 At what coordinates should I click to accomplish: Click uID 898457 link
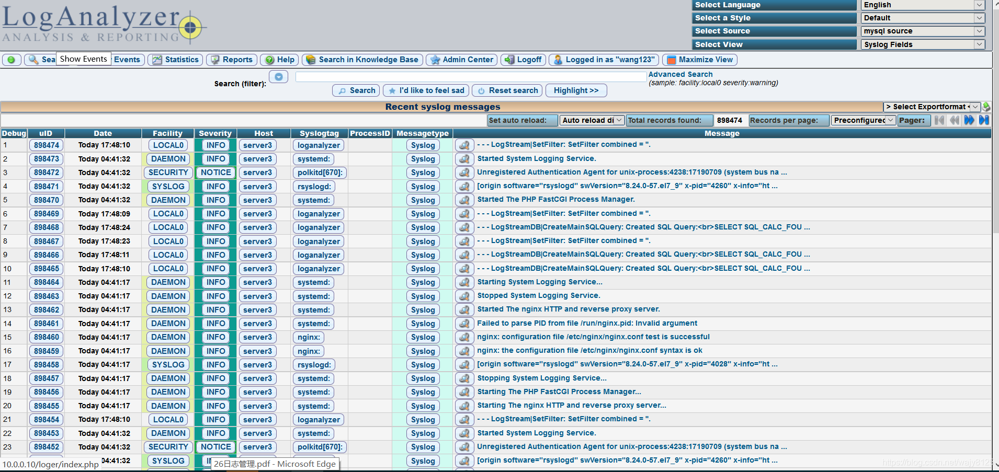47,378
